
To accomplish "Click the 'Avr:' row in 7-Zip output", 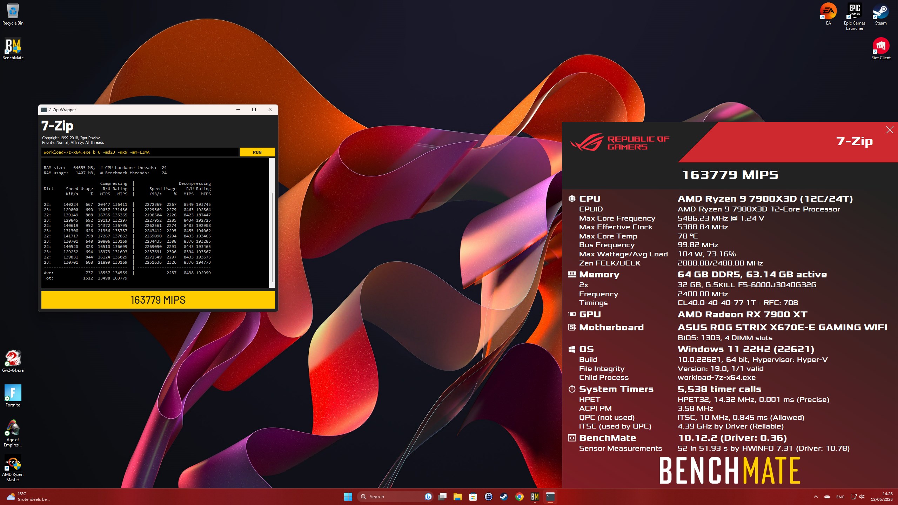I will [127, 273].
